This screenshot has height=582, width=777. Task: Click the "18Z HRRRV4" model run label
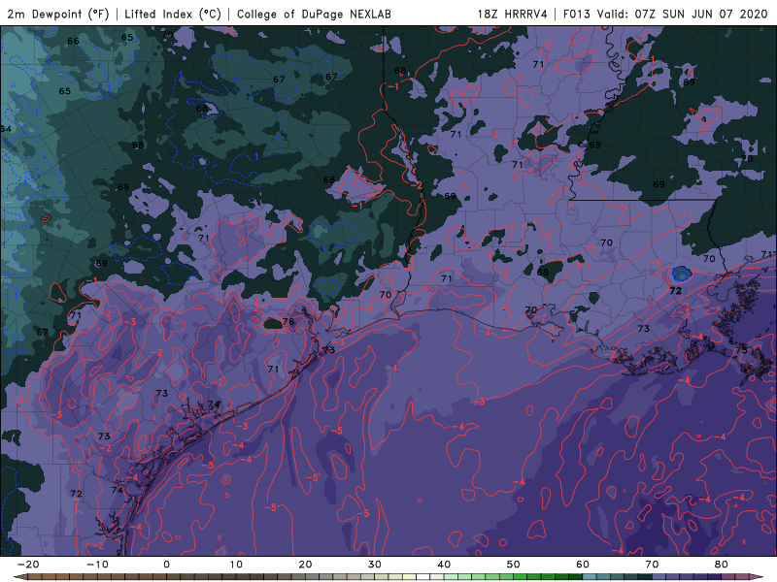[x=512, y=14]
